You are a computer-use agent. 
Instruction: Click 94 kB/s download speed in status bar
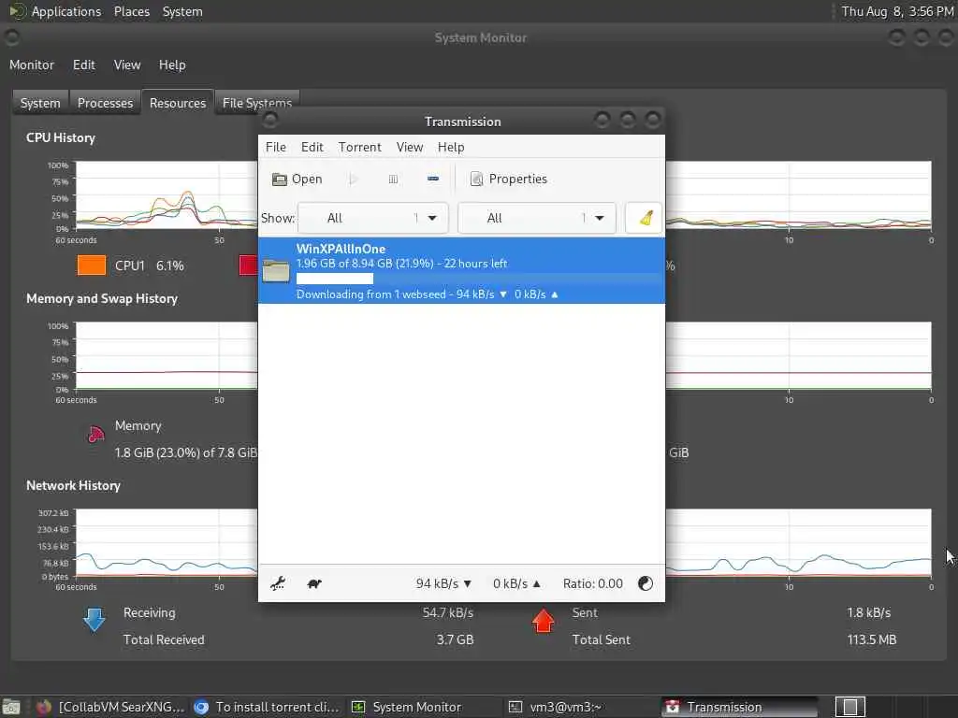click(x=443, y=583)
